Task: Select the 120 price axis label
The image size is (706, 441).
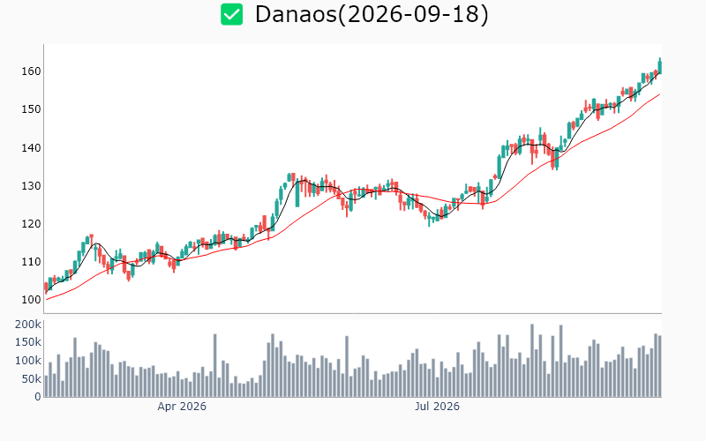Action: [x=31, y=224]
